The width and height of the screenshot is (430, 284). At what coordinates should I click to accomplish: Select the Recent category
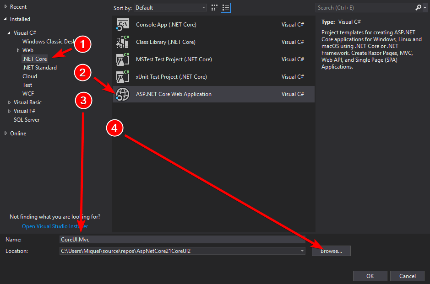coord(18,7)
